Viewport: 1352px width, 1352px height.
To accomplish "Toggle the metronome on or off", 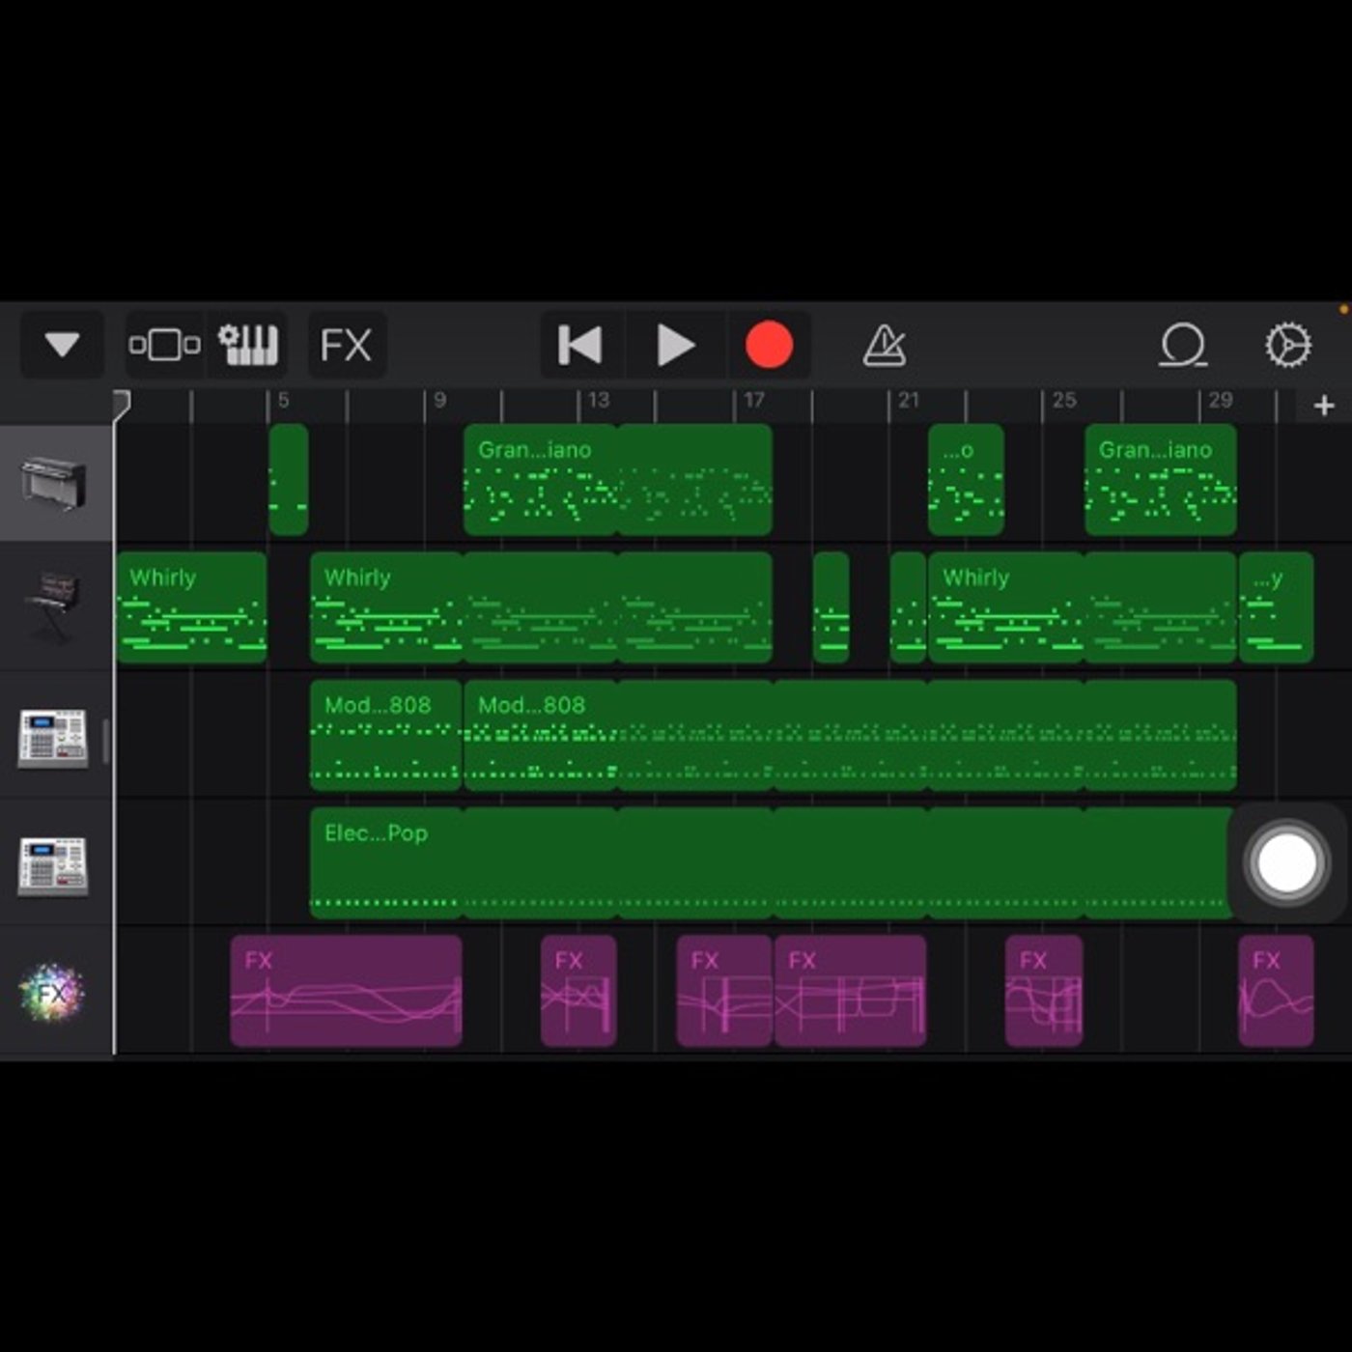I will (x=884, y=345).
